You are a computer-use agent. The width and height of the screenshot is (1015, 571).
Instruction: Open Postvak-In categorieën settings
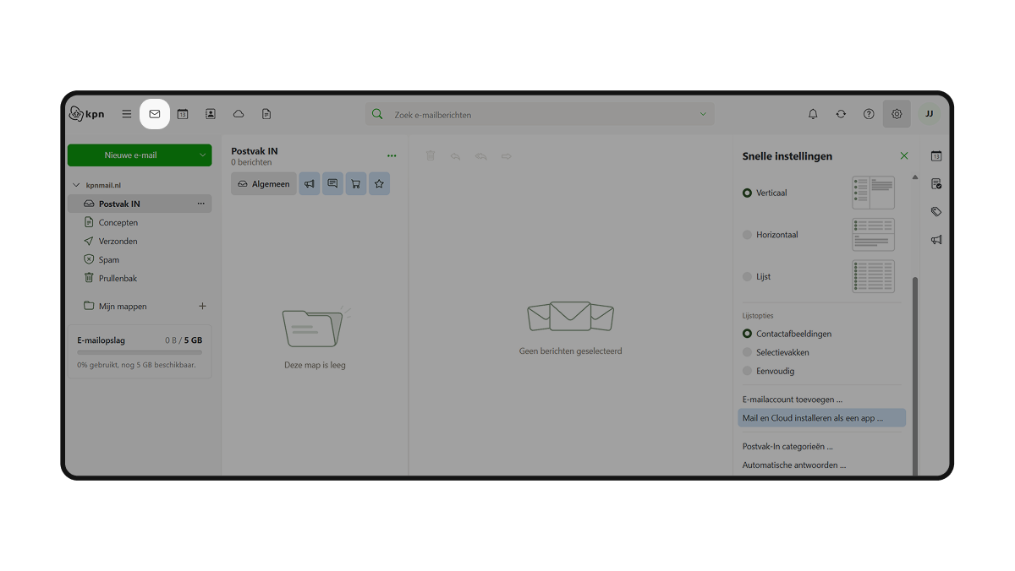click(787, 446)
